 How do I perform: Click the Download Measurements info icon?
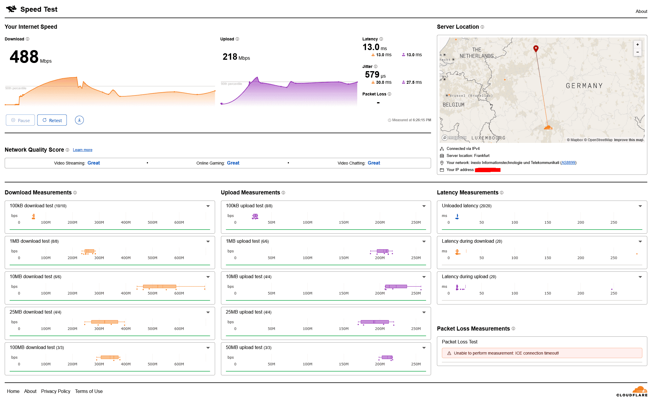(x=75, y=193)
